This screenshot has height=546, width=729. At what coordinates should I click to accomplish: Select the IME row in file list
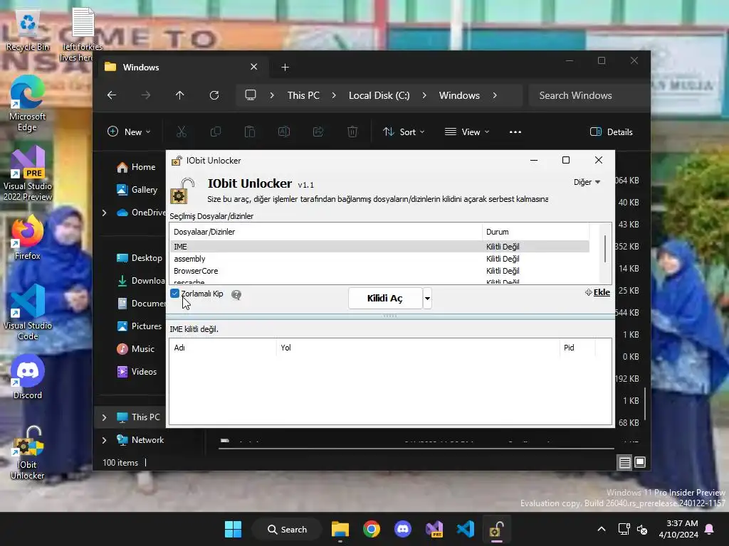coord(379,247)
